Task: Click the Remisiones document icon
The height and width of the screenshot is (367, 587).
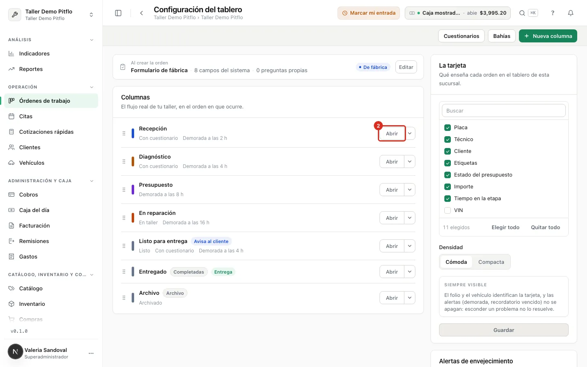Action: (11, 241)
